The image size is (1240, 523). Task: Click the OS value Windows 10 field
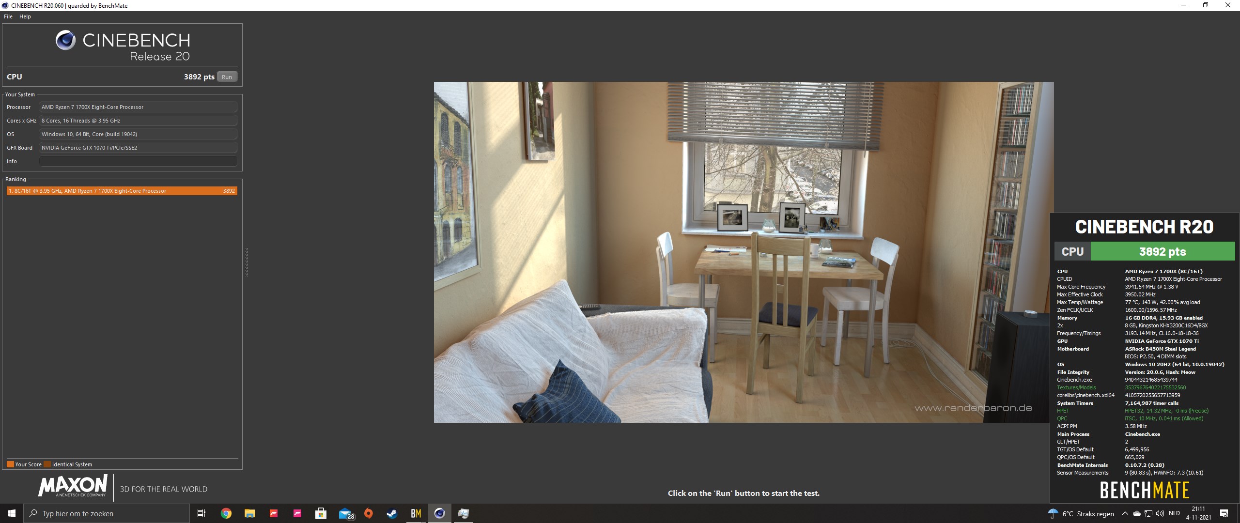pos(138,134)
